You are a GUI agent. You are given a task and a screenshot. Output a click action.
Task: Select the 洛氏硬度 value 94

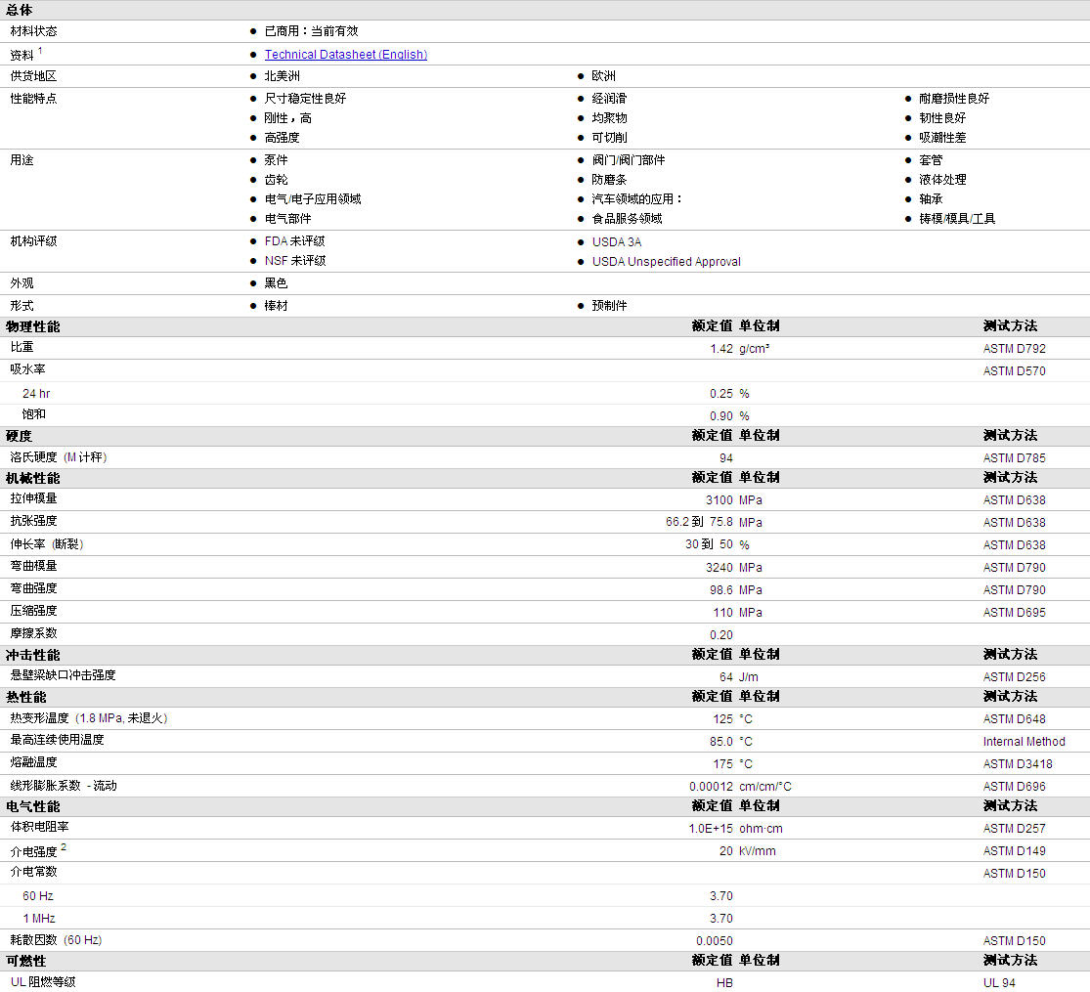[725, 458]
